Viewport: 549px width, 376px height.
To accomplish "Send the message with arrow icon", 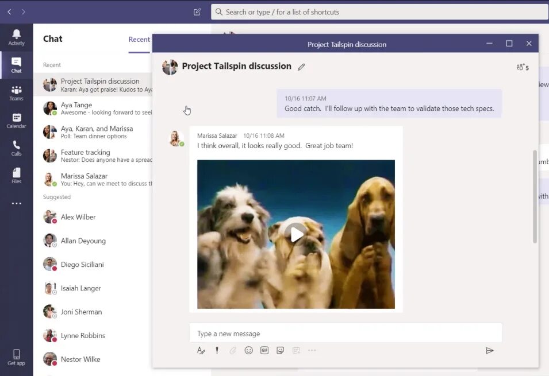I will pyautogui.click(x=489, y=351).
